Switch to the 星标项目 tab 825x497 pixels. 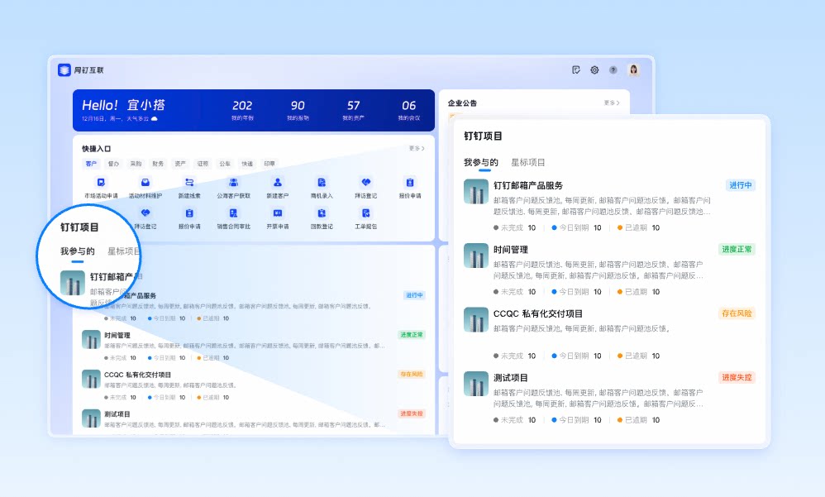coord(527,162)
